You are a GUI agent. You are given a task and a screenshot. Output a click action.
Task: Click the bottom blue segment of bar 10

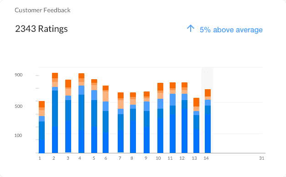click(x=160, y=136)
